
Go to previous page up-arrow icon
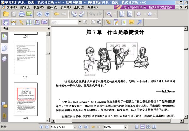[40, 14]
